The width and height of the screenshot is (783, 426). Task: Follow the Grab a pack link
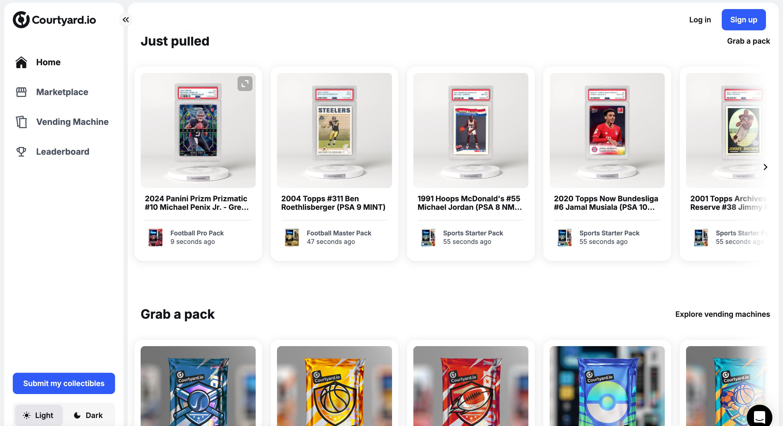pos(748,41)
